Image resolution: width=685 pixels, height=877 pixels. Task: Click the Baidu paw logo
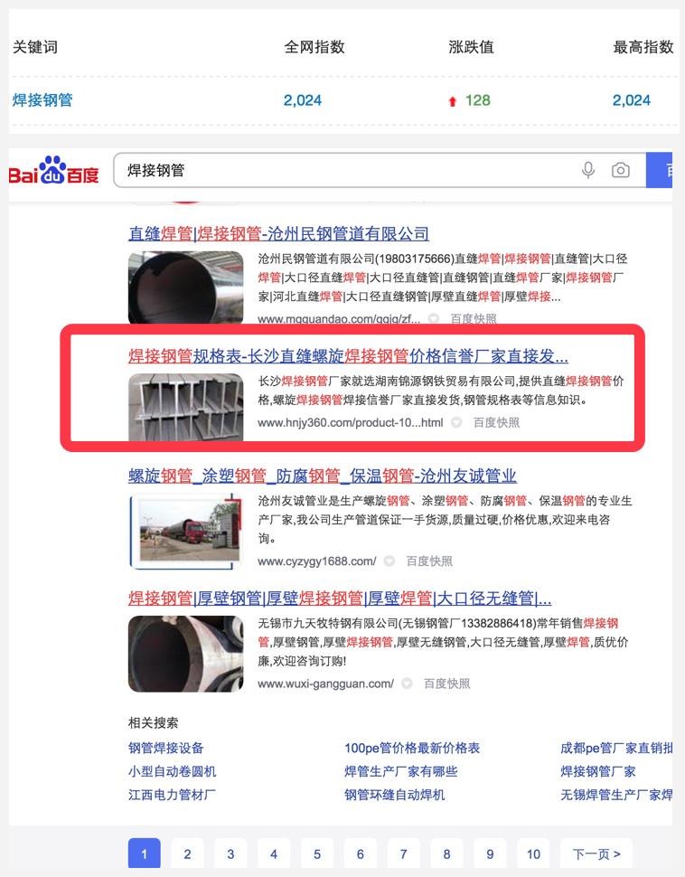[53, 171]
